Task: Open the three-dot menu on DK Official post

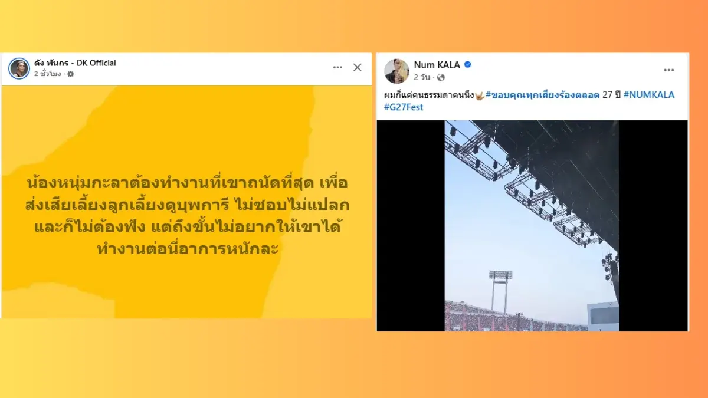Action: tap(337, 68)
